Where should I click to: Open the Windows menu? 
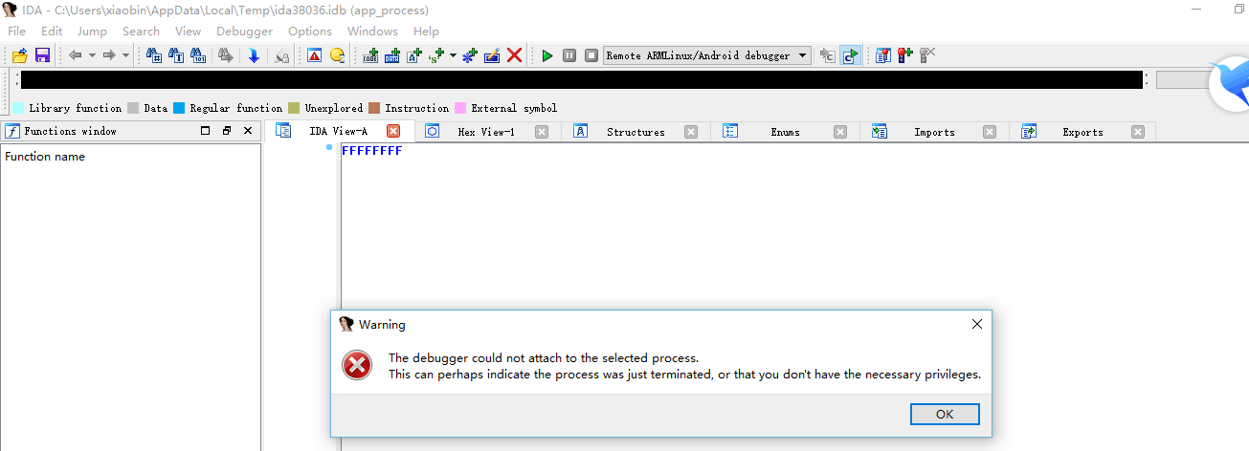[x=372, y=31]
